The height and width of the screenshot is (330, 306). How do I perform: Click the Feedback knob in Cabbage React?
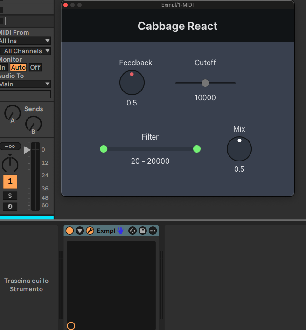coord(132,83)
